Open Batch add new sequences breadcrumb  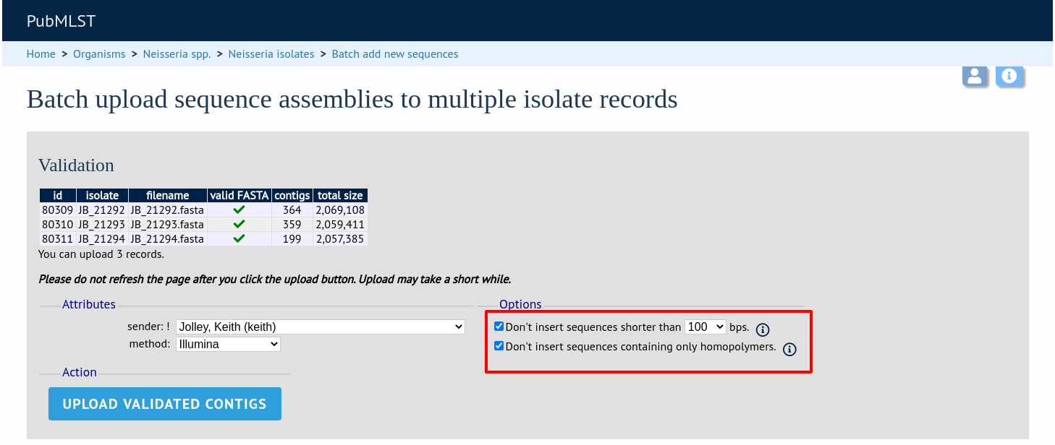pyautogui.click(x=395, y=54)
